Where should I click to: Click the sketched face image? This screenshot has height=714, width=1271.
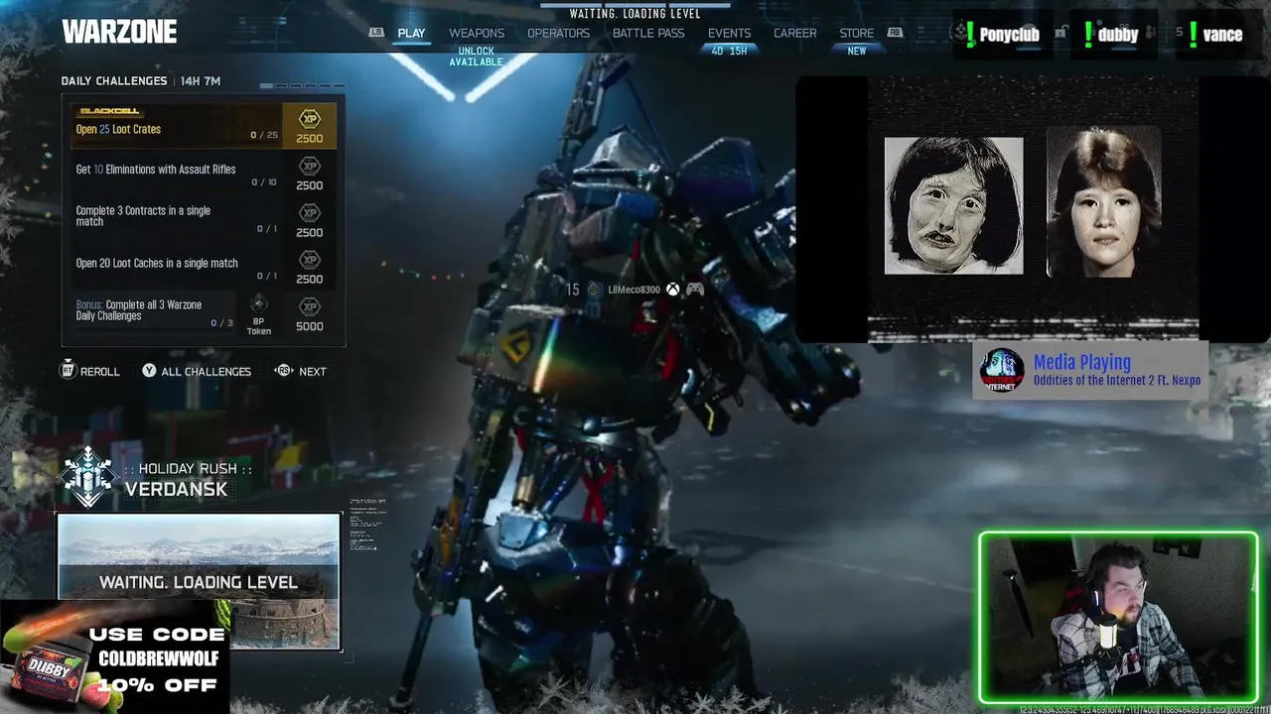click(x=953, y=205)
